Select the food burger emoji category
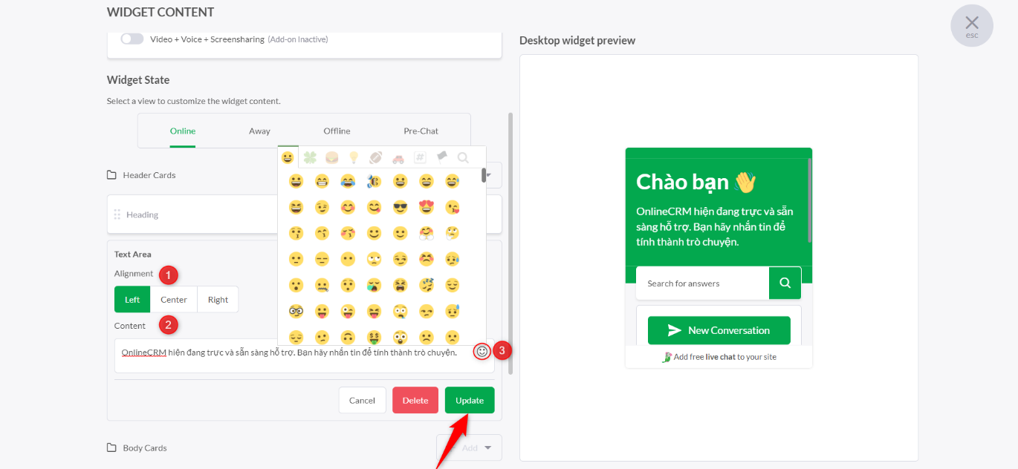The image size is (1018, 469). click(x=332, y=157)
